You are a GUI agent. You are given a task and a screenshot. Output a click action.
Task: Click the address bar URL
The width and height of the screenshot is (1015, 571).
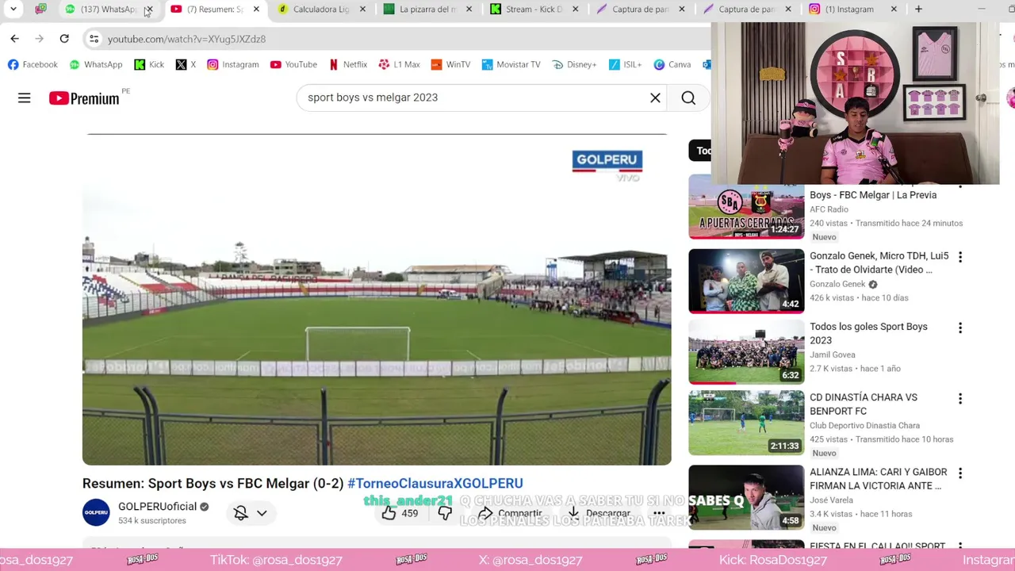tap(186, 39)
